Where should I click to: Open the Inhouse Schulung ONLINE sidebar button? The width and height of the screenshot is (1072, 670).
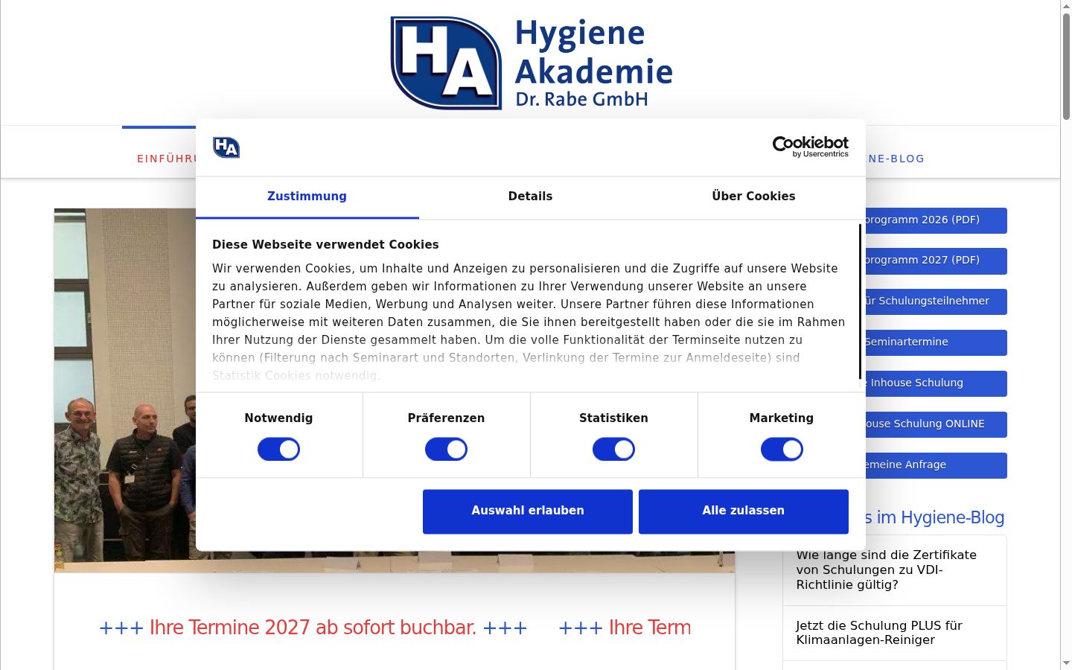(936, 424)
